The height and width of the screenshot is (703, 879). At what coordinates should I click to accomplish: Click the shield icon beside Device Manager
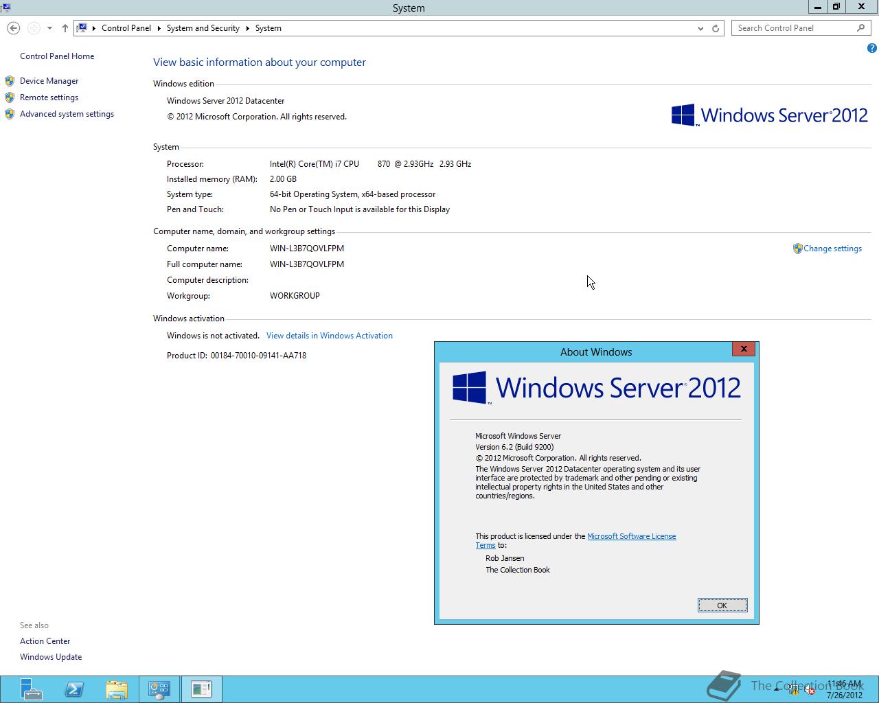[x=10, y=81]
